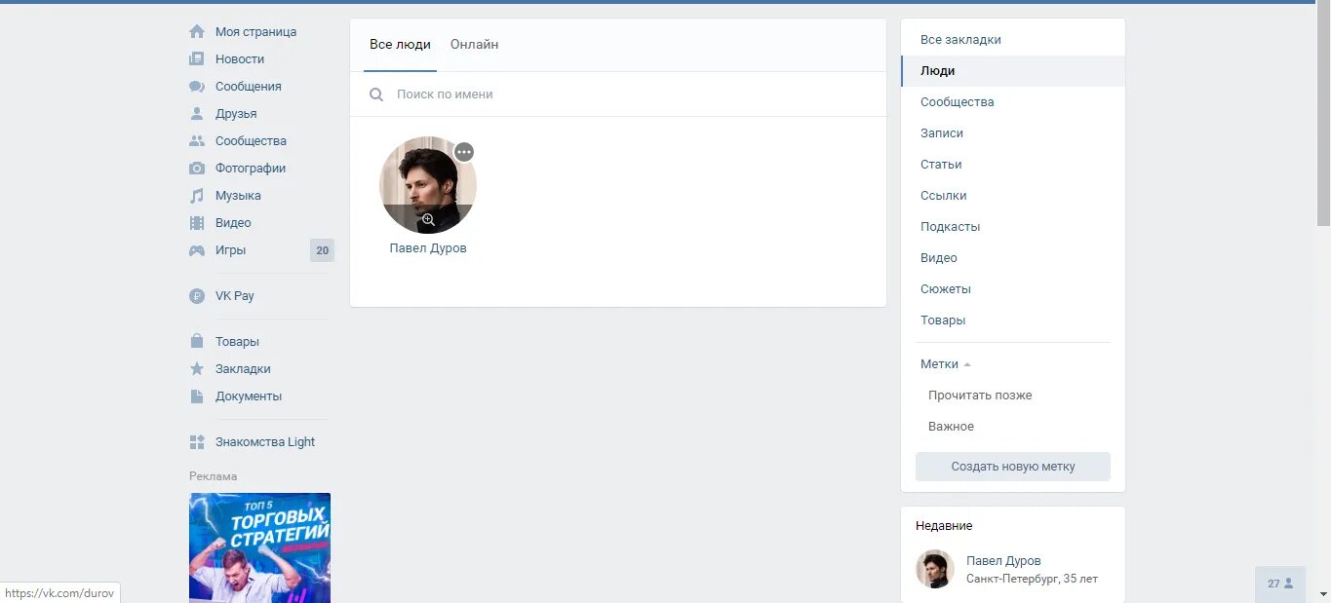This screenshot has height=603, width=1331.
Task: Click the scrollbar down arrow
Action: tap(1323, 594)
